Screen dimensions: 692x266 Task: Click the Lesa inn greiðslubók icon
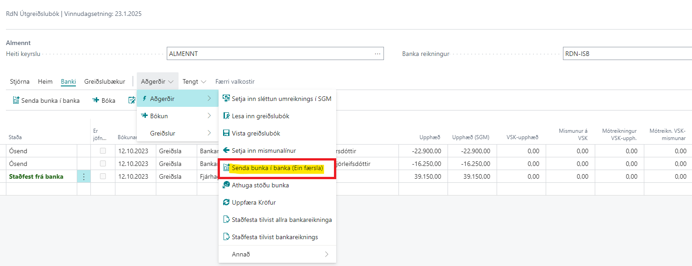(226, 116)
